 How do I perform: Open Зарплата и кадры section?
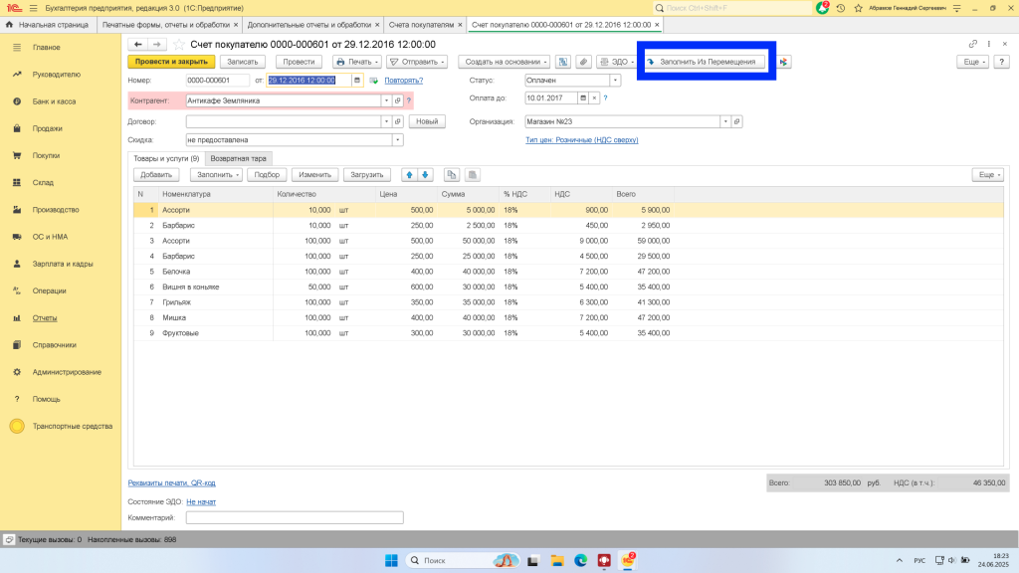point(63,264)
